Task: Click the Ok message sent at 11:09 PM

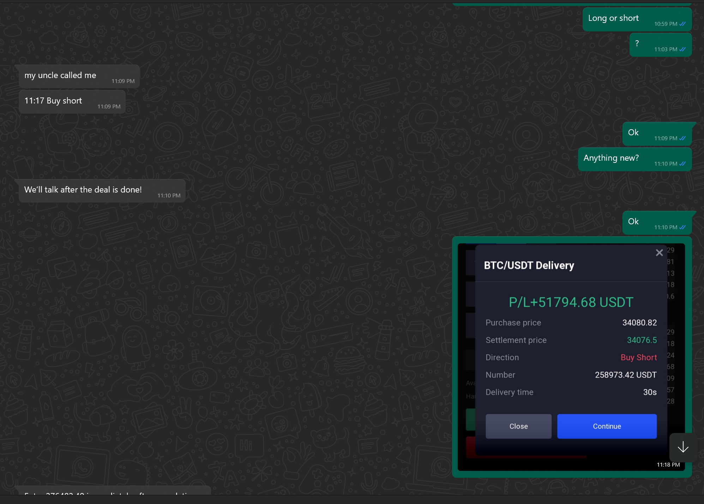Action: (x=633, y=133)
